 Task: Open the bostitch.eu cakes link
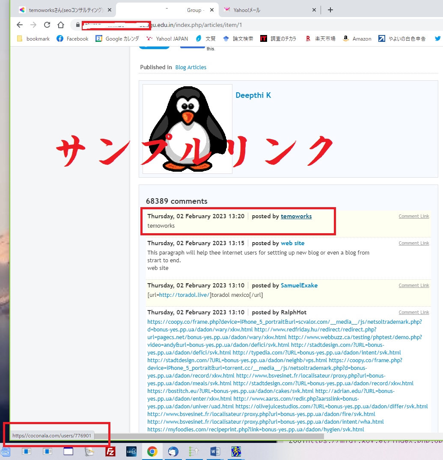tap(230, 391)
